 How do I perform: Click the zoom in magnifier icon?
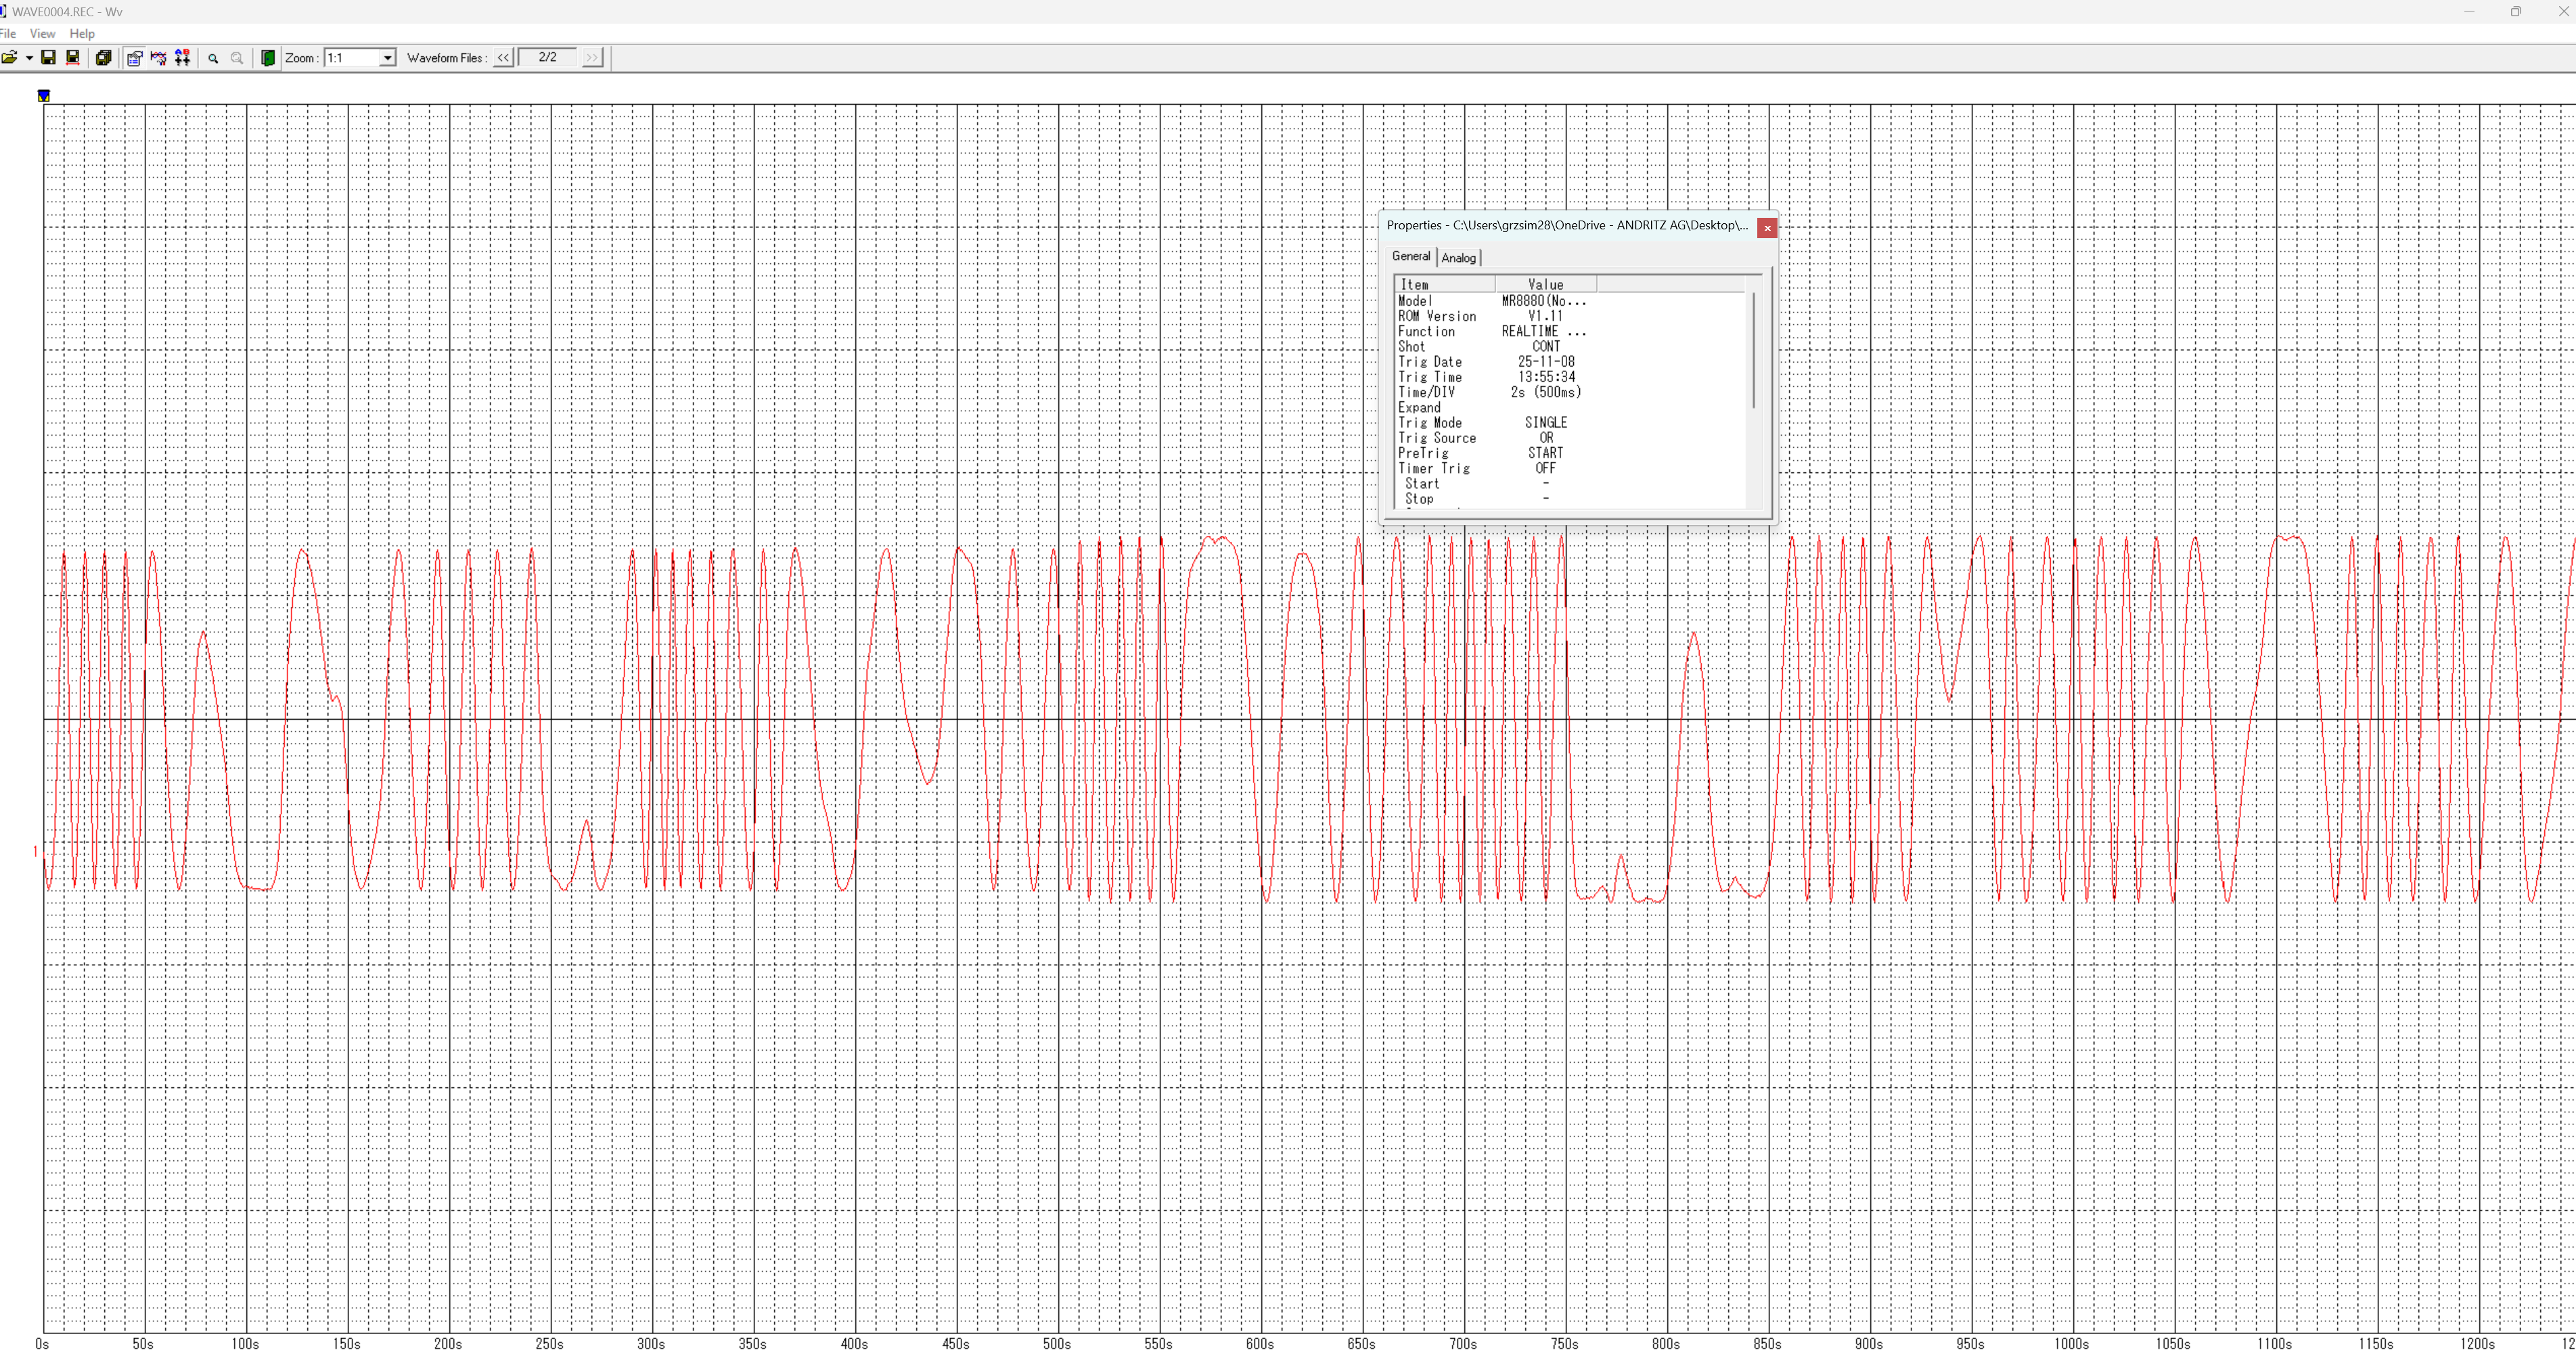(x=213, y=58)
